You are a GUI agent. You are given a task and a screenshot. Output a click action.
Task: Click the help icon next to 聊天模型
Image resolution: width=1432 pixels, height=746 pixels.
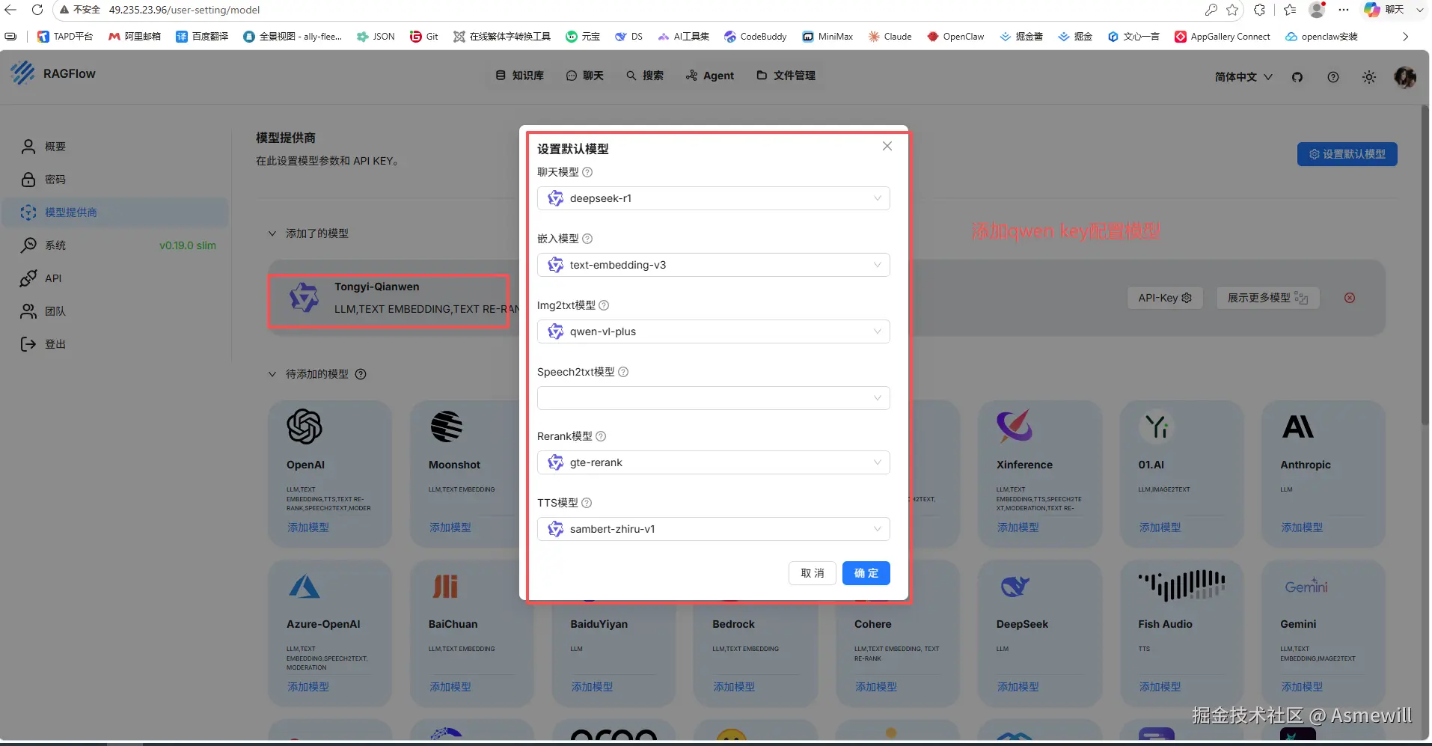(587, 172)
